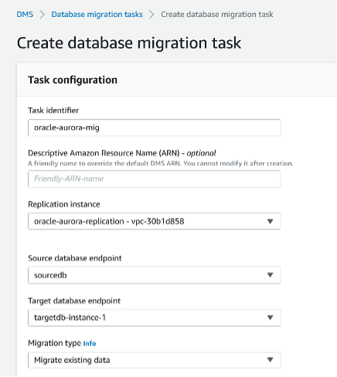
Task: Click the Replication instance label
Action: tap(64, 205)
